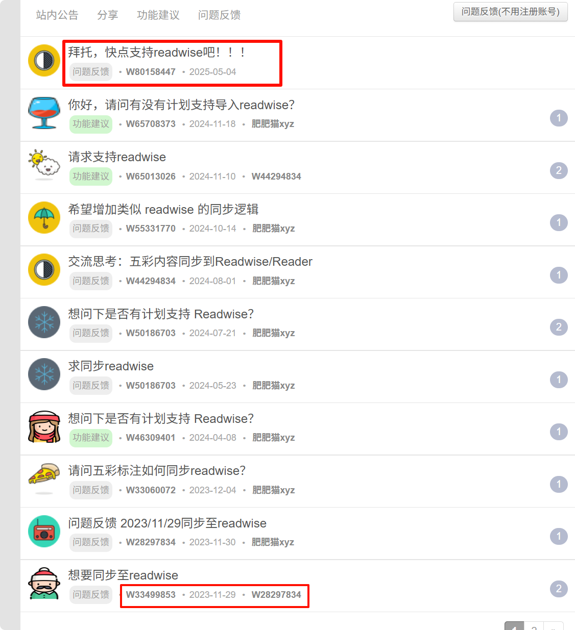Click the pizza slice avatar icon
This screenshot has width=575, height=630.
click(44, 479)
